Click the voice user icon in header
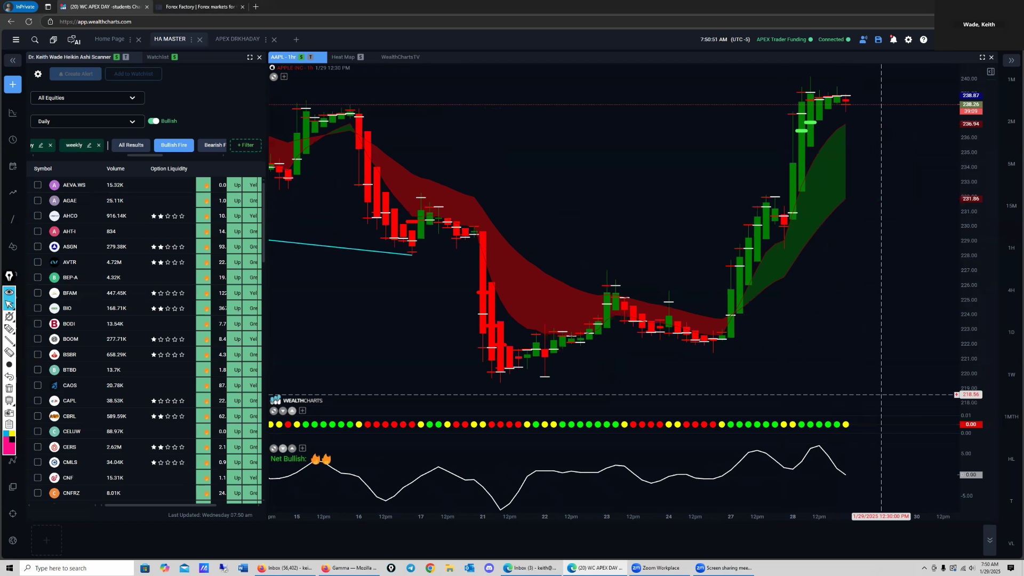Viewport: 1024px width, 576px height. [863, 39]
